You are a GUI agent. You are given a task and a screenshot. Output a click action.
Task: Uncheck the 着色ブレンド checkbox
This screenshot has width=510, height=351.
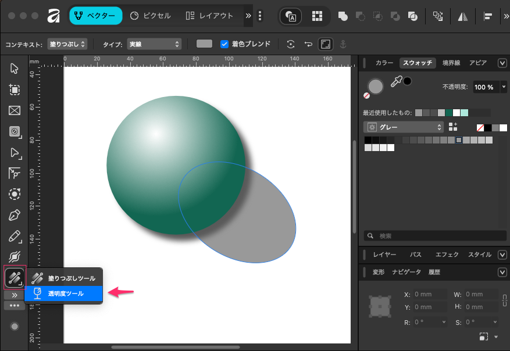click(224, 44)
